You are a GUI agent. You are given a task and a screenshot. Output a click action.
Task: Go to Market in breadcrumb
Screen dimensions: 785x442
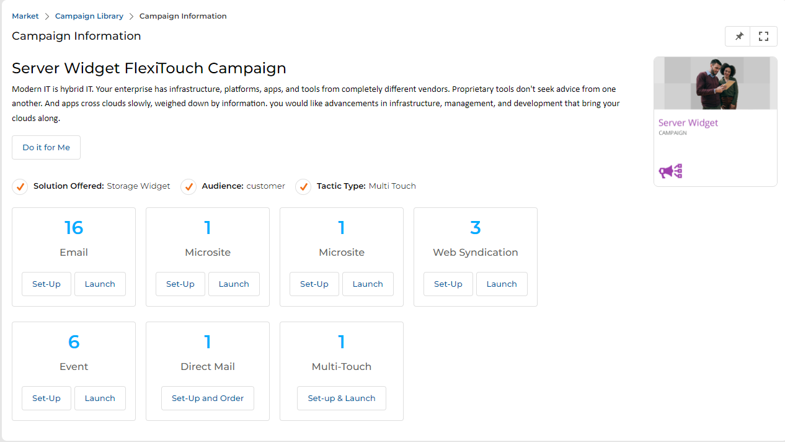pyautogui.click(x=25, y=16)
